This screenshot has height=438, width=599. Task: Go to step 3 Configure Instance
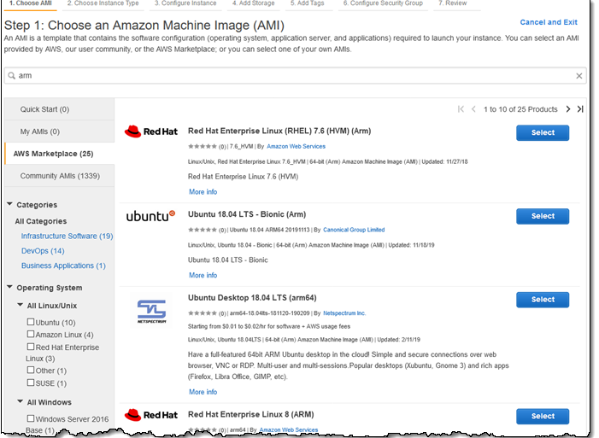[185, 3]
